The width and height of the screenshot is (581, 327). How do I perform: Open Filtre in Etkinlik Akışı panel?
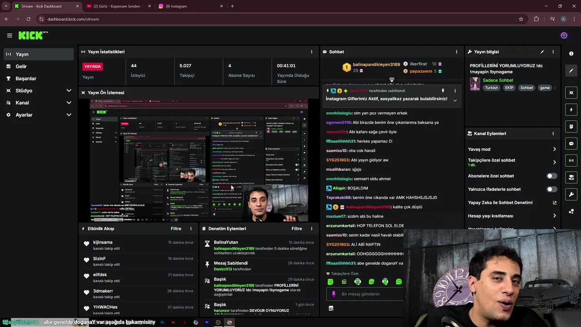point(176,229)
